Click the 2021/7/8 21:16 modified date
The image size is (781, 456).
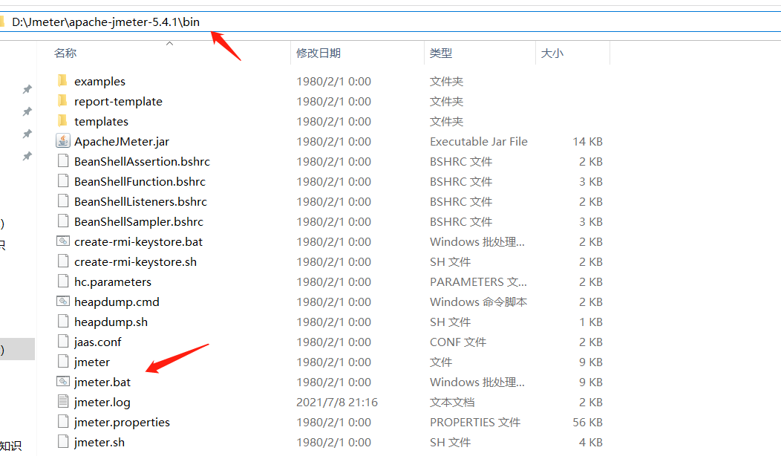(x=337, y=403)
